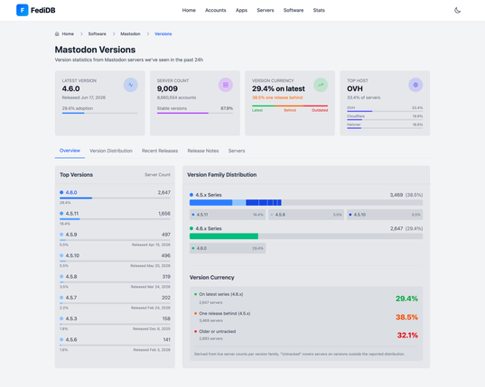Click the 3,469 count for 4.5.x Series

[396, 195]
